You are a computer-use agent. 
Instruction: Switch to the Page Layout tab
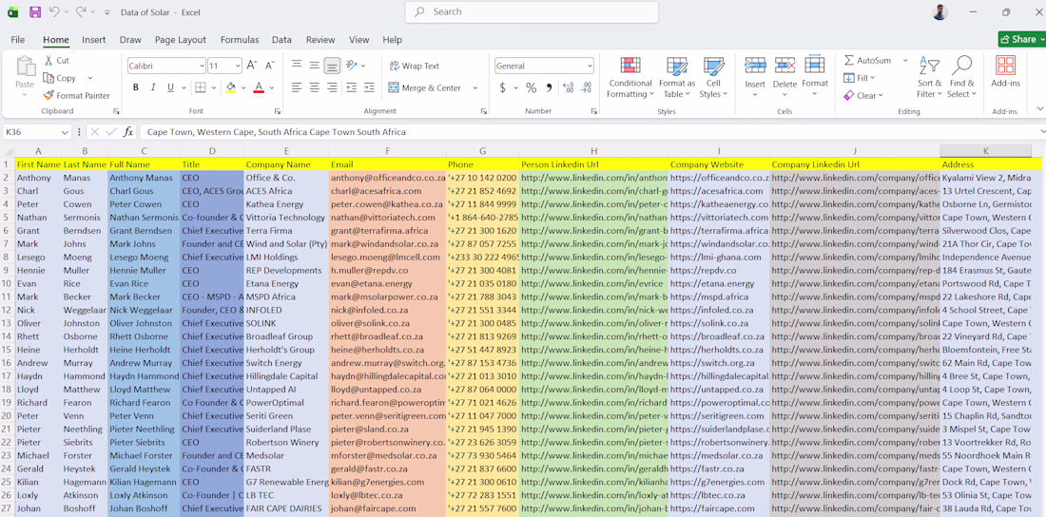tap(181, 40)
